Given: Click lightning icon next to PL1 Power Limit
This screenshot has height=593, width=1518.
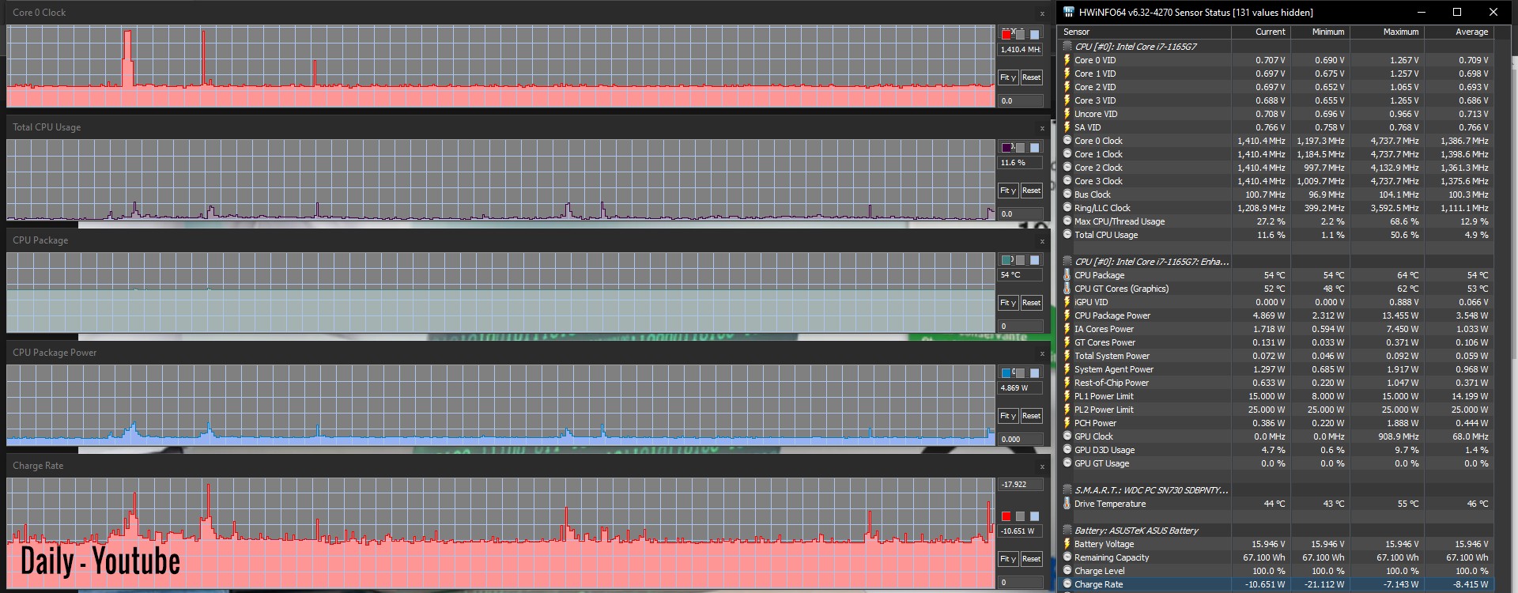Looking at the screenshot, I should [1067, 396].
